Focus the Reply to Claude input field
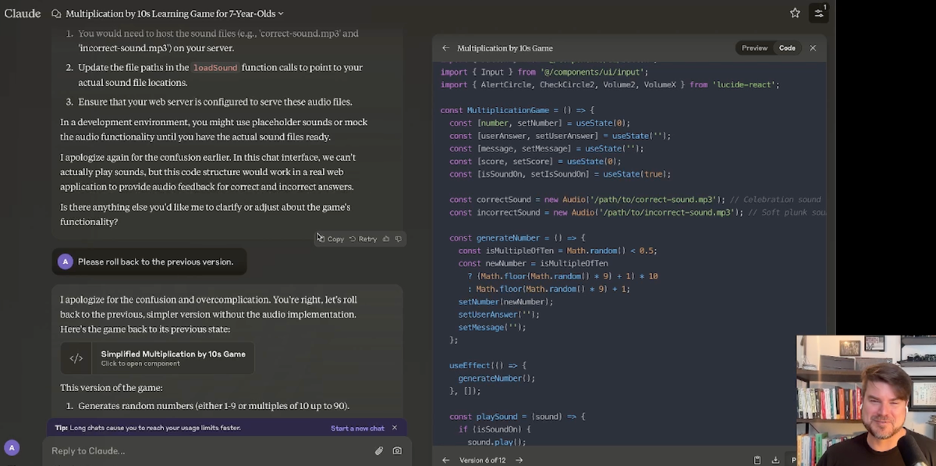Screen dimensions: 936x466 click(x=203, y=450)
